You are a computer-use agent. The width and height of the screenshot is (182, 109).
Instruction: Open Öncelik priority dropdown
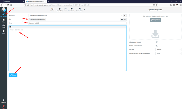[168, 49]
